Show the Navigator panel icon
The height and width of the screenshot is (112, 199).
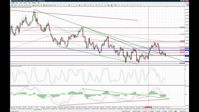click(x=25, y=5)
